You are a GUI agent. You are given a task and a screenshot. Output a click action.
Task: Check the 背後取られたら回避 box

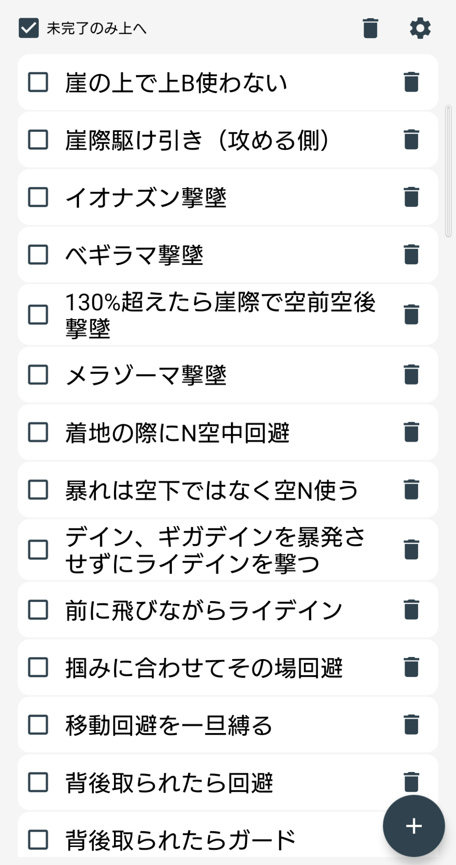pyautogui.click(x=38, y=782)
